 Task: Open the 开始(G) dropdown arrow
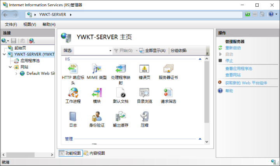[x=136, y=51]
